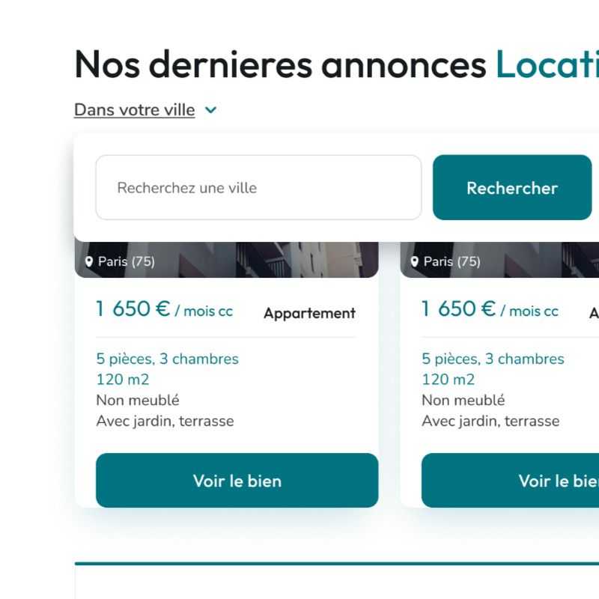Click 'Voir le bien' on the first listing
Screen dimensions: 599x599
[x=237, y=481]
